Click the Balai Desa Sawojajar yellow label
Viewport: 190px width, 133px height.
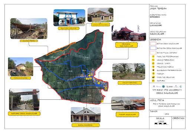[x=69, y=28]
